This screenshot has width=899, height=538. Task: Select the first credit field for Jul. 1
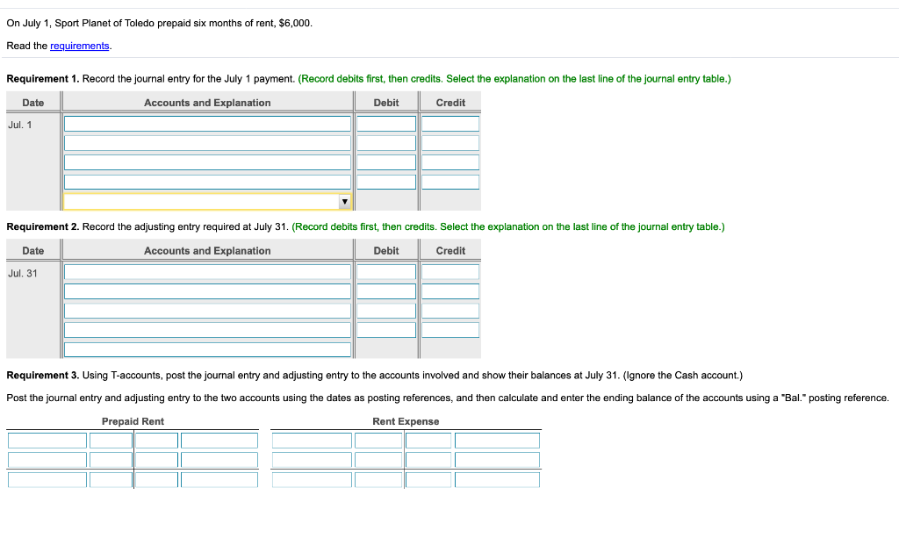450,124
